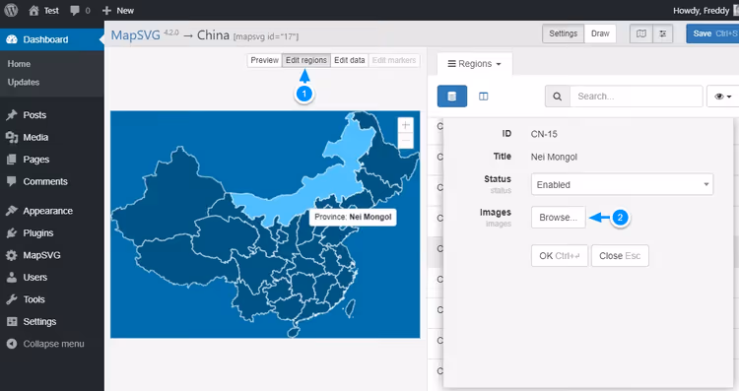This screenshot has width=739, height=391.
Task: Click the map view icon button
Action: coord(641,33)
